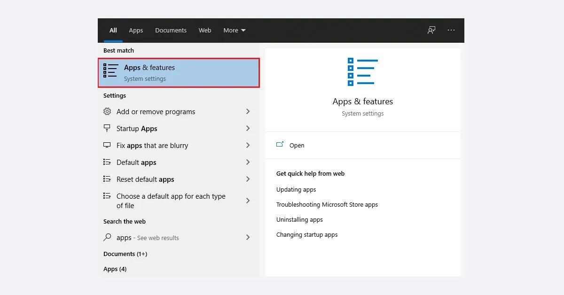
Task: Select the Apps & features icon under Best match
Action: (110, 70)
